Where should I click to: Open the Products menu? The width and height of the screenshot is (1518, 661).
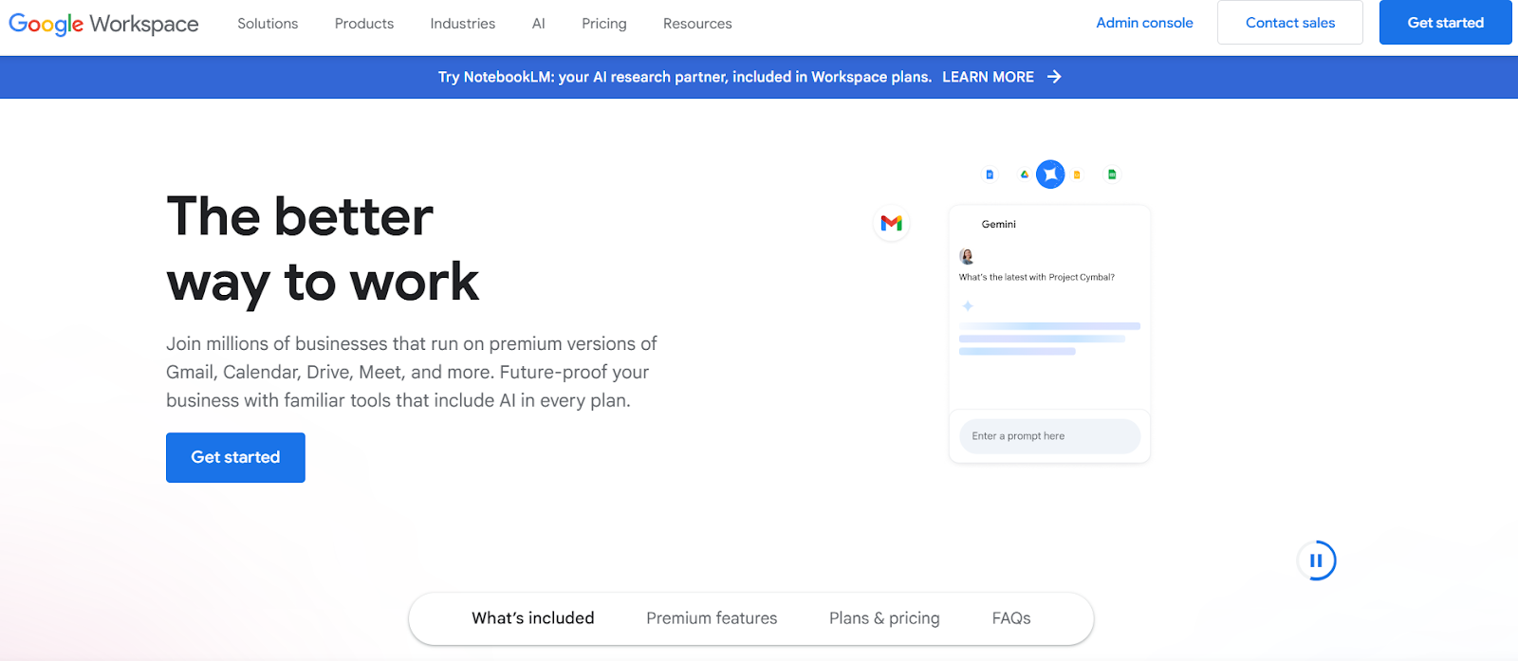pos(364,24)
